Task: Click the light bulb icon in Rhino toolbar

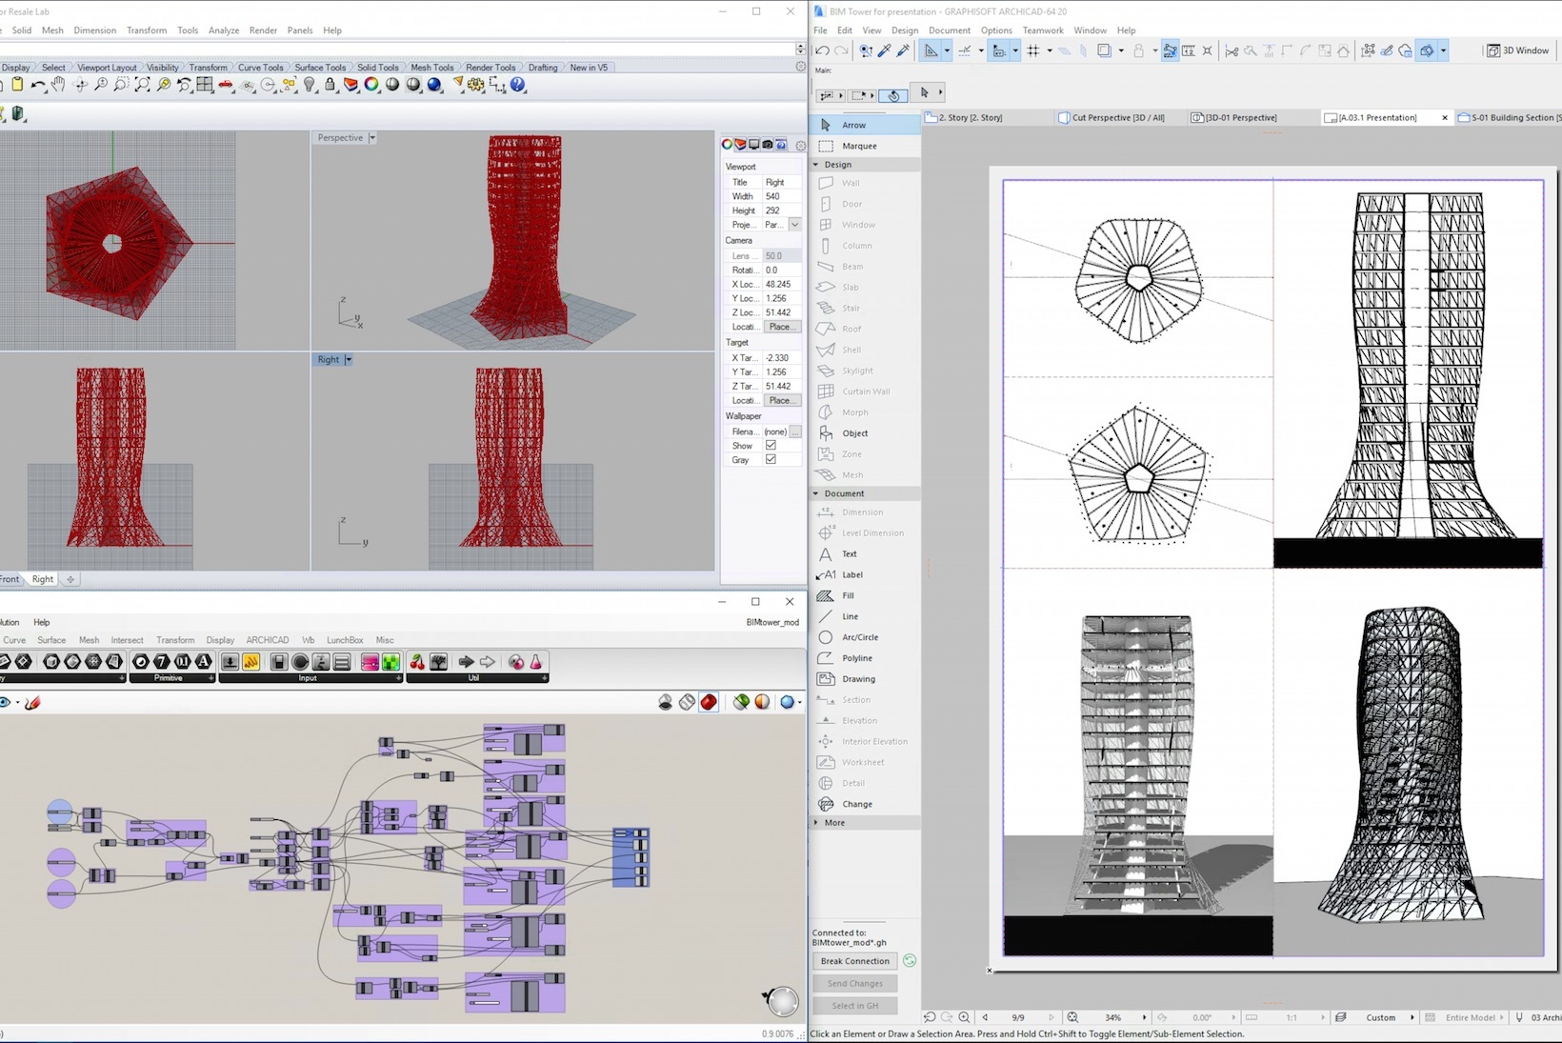Action: (x=309, y=85)
